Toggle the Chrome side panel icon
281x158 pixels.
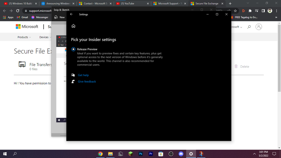tap(263, 11)
